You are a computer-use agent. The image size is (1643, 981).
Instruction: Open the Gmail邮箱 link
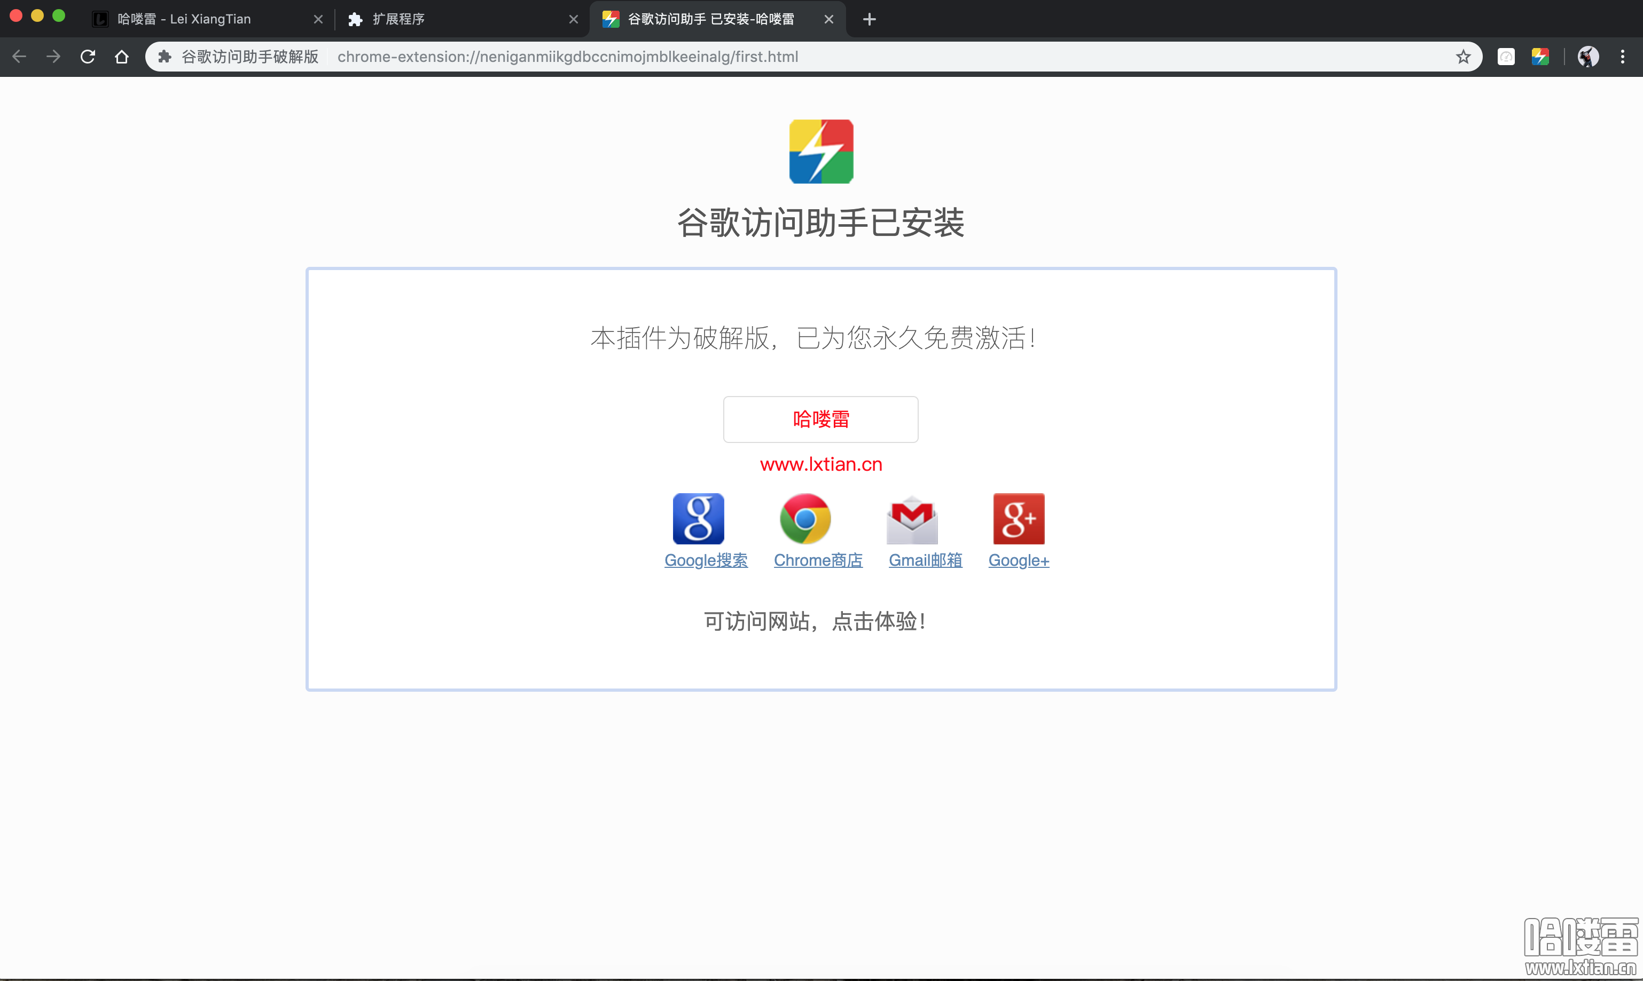point(925,560)
